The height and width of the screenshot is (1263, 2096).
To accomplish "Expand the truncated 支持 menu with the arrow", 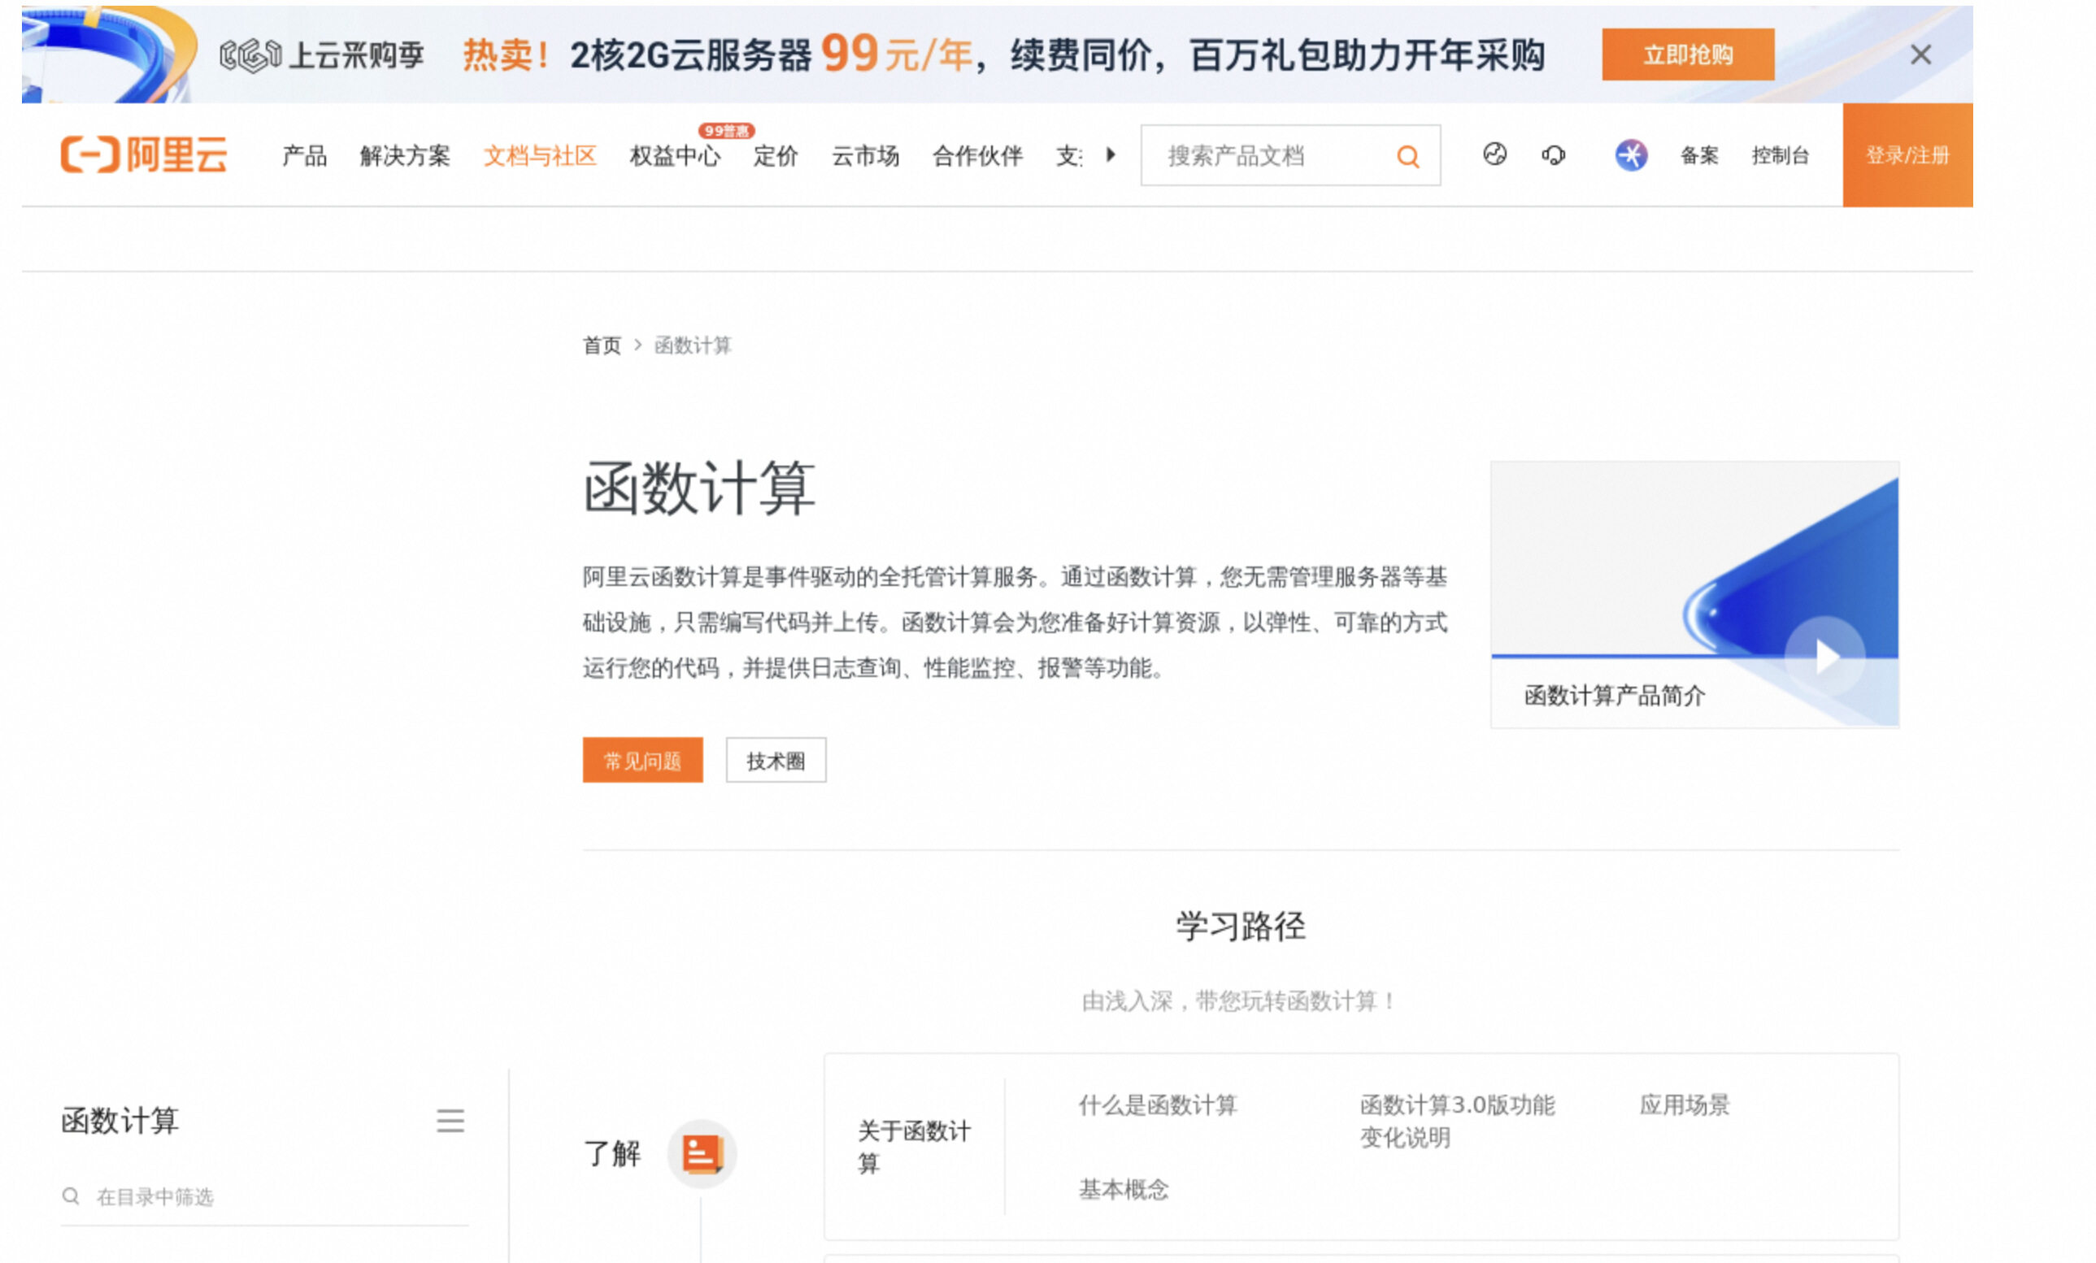I will [1111, 156].
